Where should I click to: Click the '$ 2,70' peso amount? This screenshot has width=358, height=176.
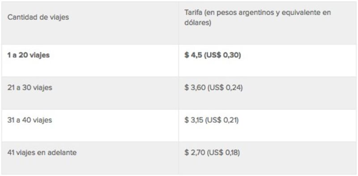pyautogui.click(x=195, y=153)
